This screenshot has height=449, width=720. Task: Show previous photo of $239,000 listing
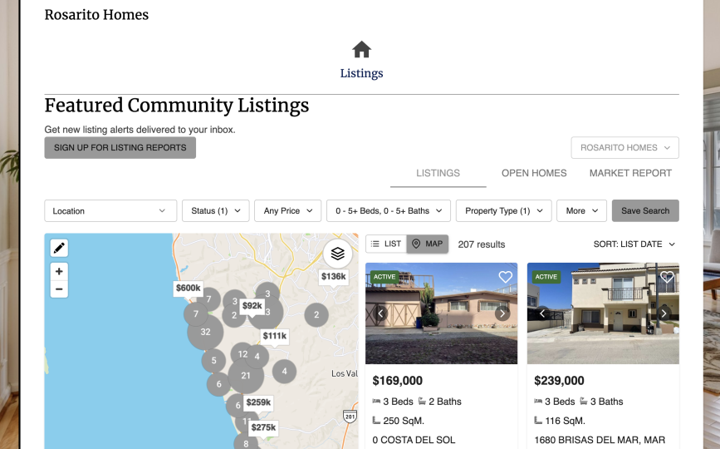tap(542, 313)
